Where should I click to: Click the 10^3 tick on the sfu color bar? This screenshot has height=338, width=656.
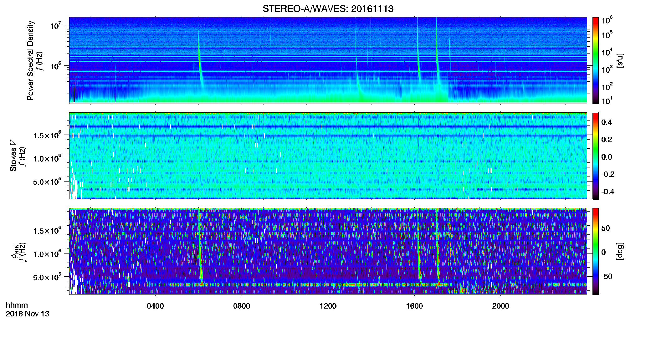607,69
